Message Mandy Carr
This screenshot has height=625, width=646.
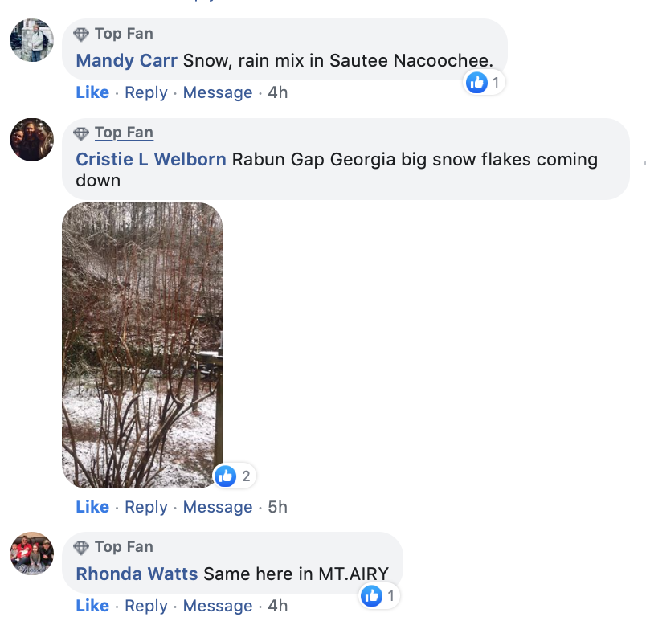pos(218,93)
